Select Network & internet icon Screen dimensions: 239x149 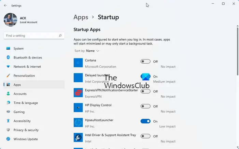point(8,67)
